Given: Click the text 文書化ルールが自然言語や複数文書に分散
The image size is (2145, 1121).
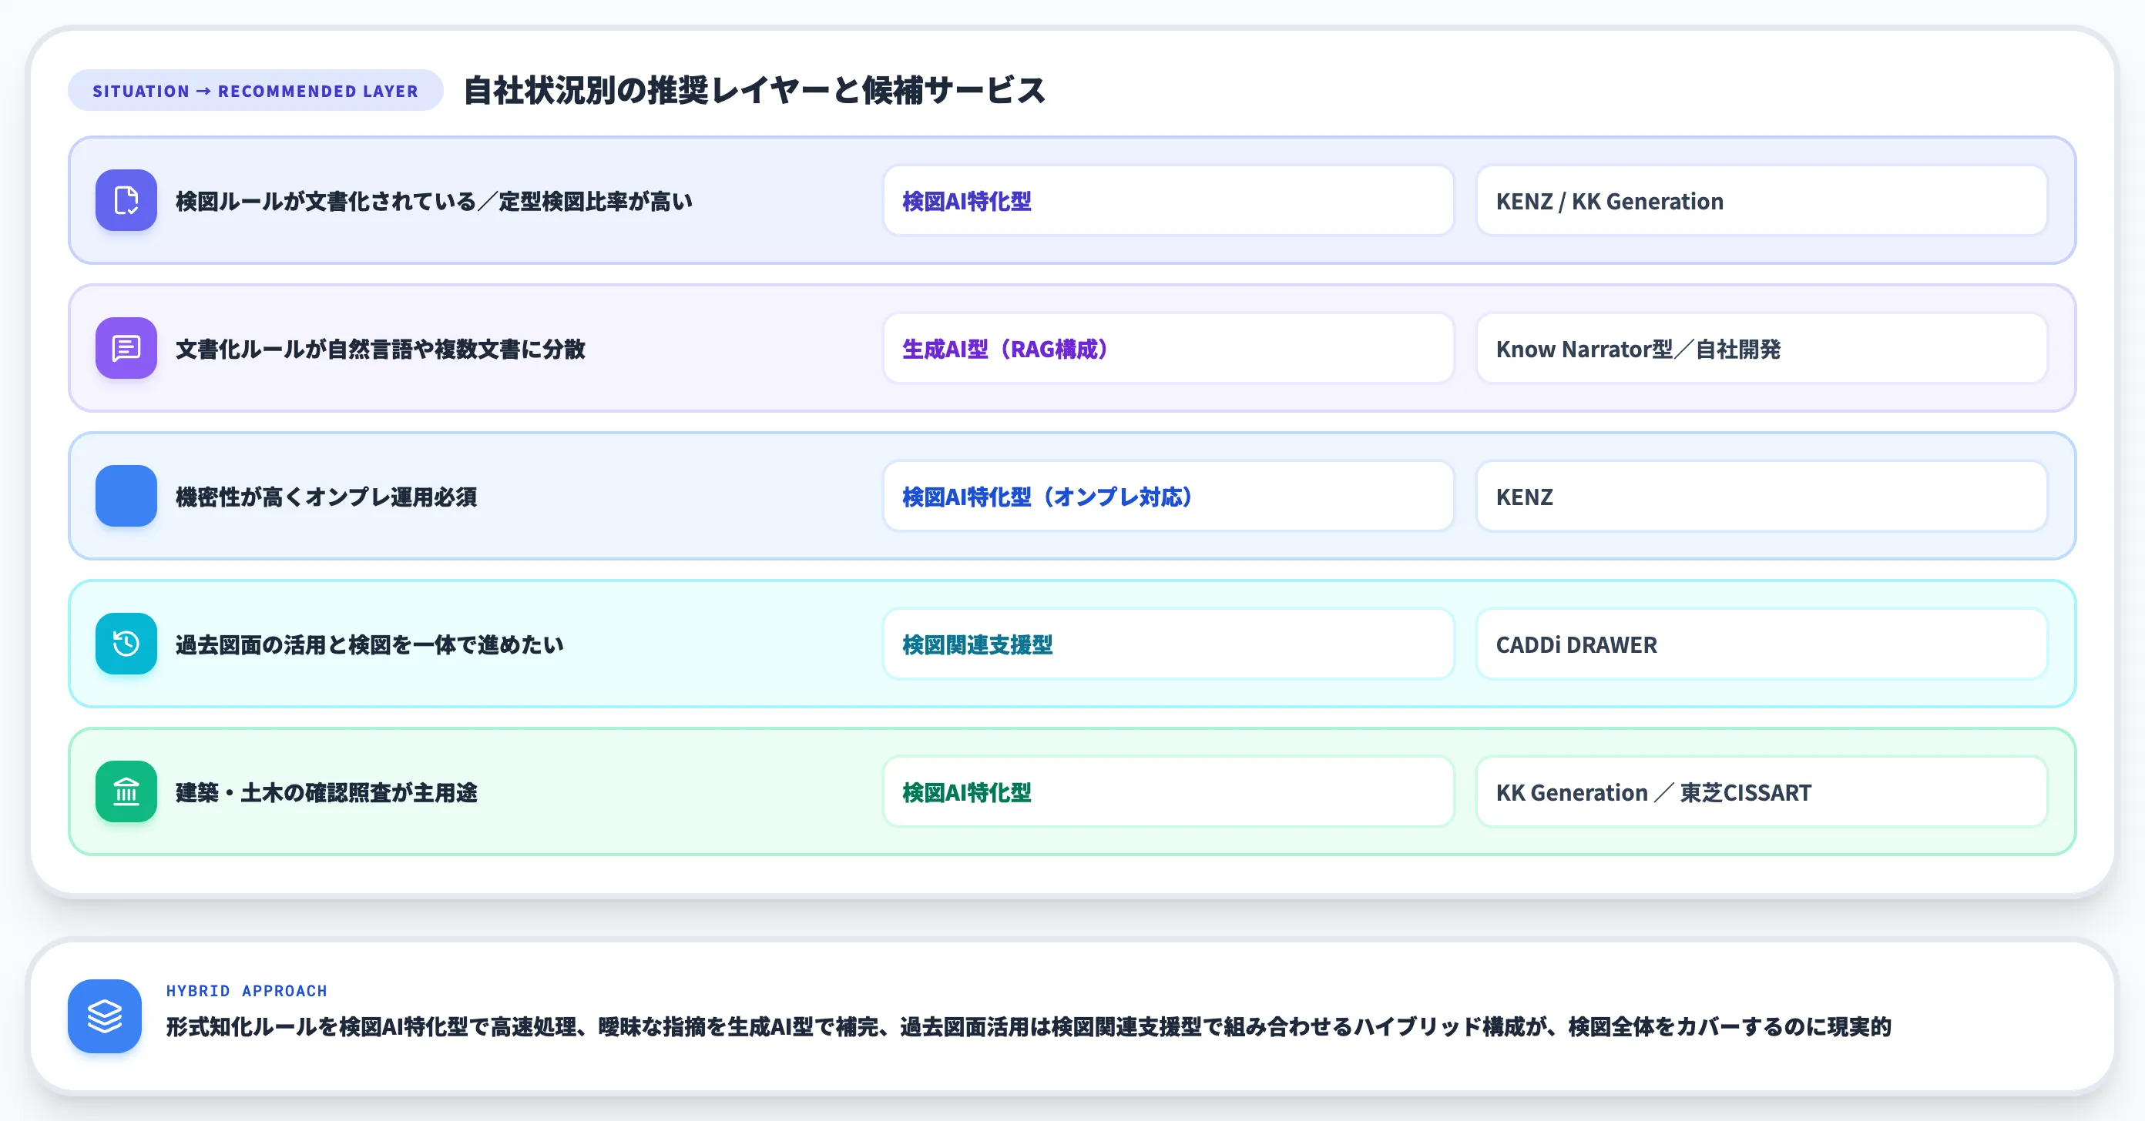Looking at the screenshot, I should pos(381,349).
